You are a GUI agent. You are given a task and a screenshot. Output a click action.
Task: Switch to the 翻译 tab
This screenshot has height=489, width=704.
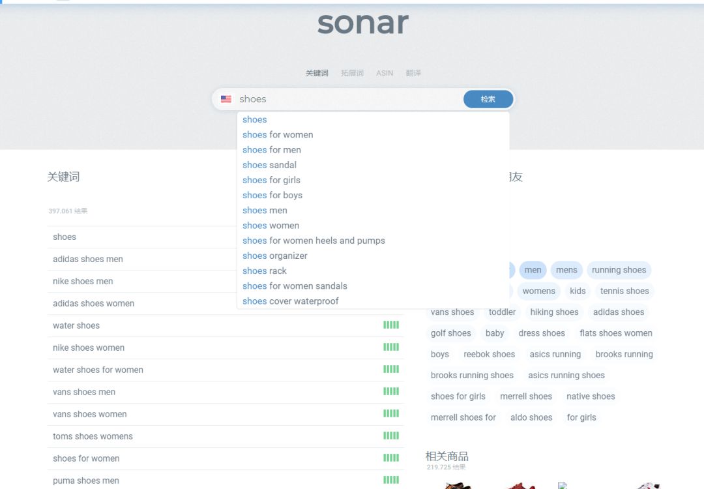[x=413, y=73]
